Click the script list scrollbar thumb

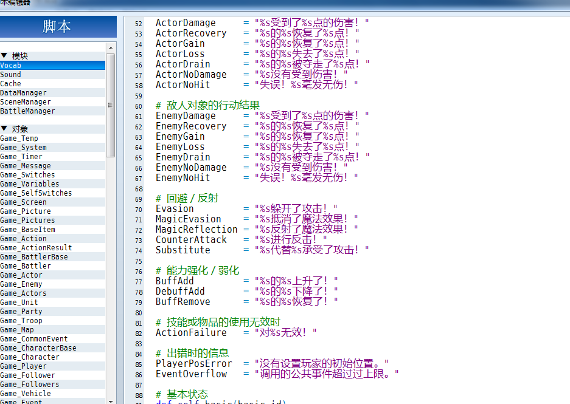click(x=111, y=105)
